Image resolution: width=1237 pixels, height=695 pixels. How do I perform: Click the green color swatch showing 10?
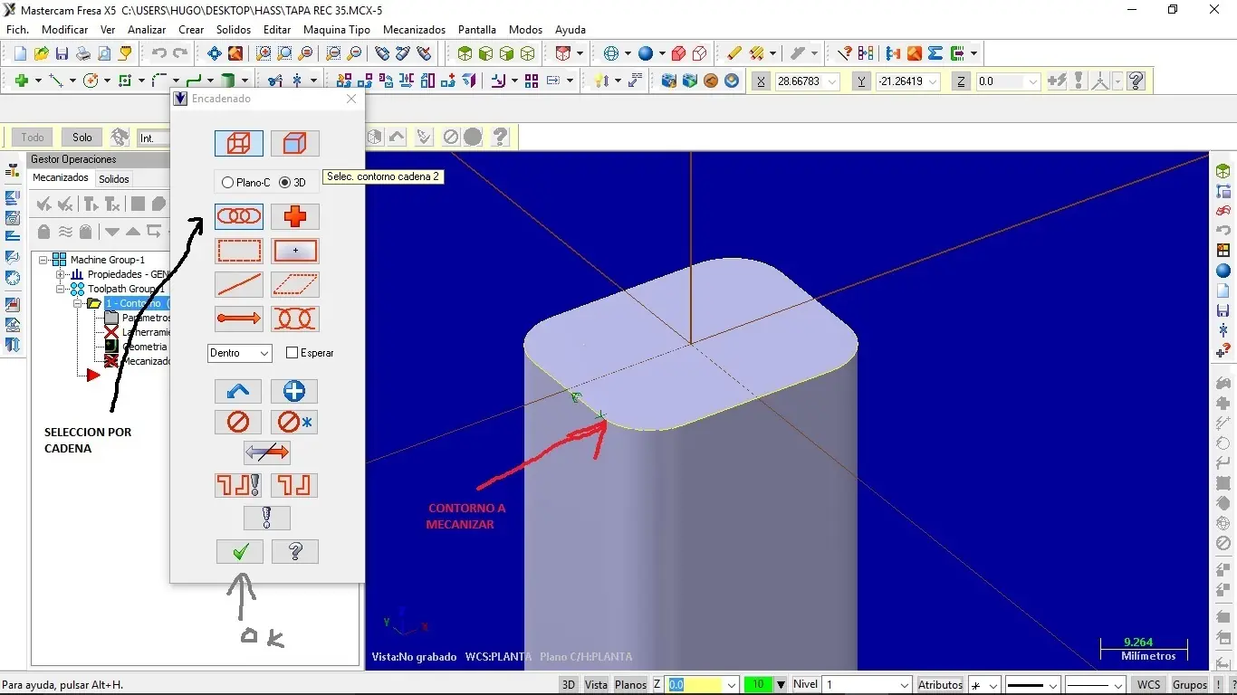pyautogui.click(x=757, y=685)
